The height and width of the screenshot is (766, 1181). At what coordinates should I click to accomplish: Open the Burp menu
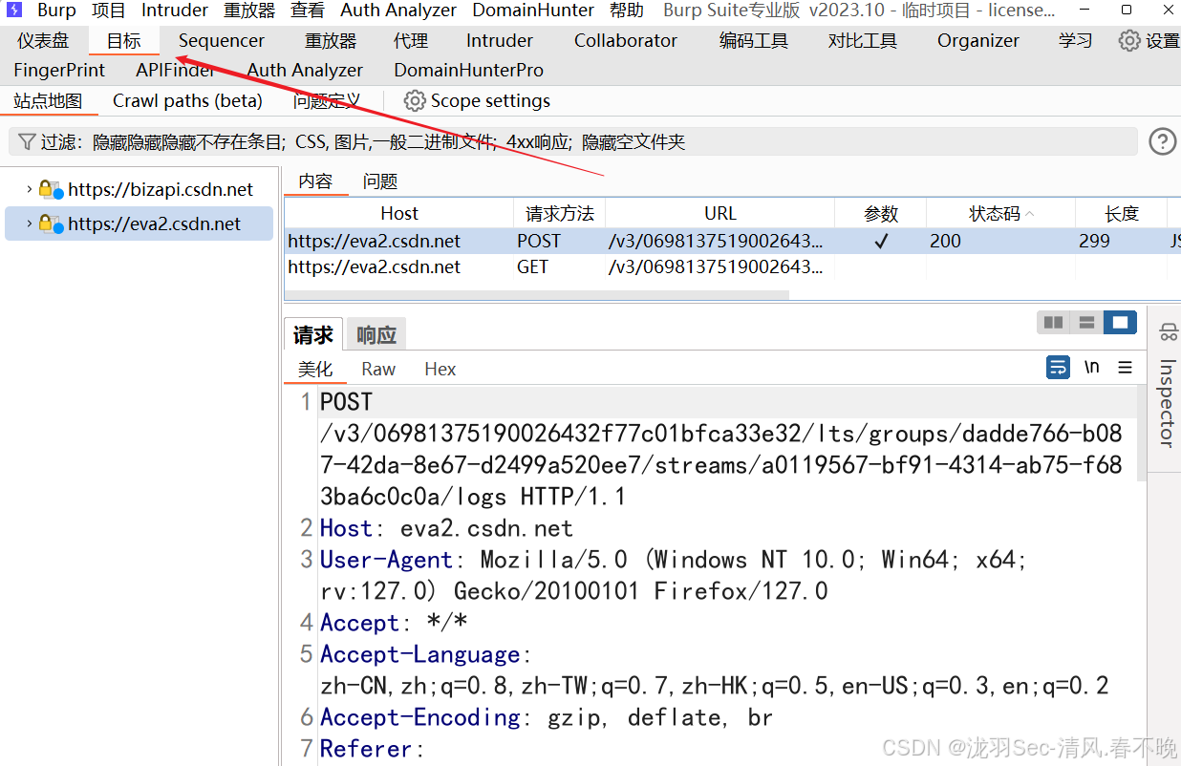tap(56, 11)
